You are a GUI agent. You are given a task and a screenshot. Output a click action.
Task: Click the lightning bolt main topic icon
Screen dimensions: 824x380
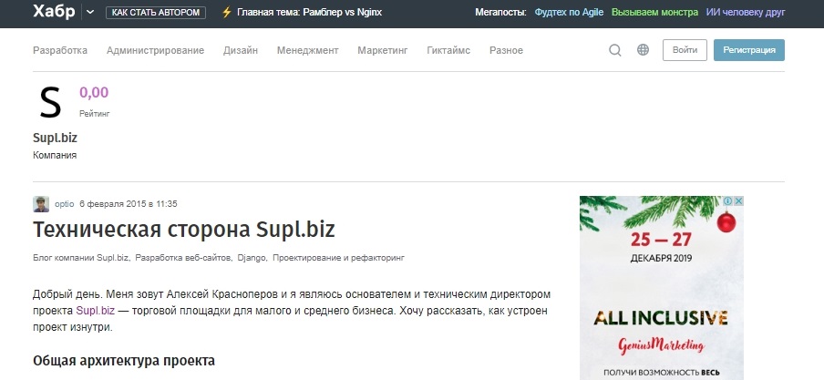click(226, 13)
